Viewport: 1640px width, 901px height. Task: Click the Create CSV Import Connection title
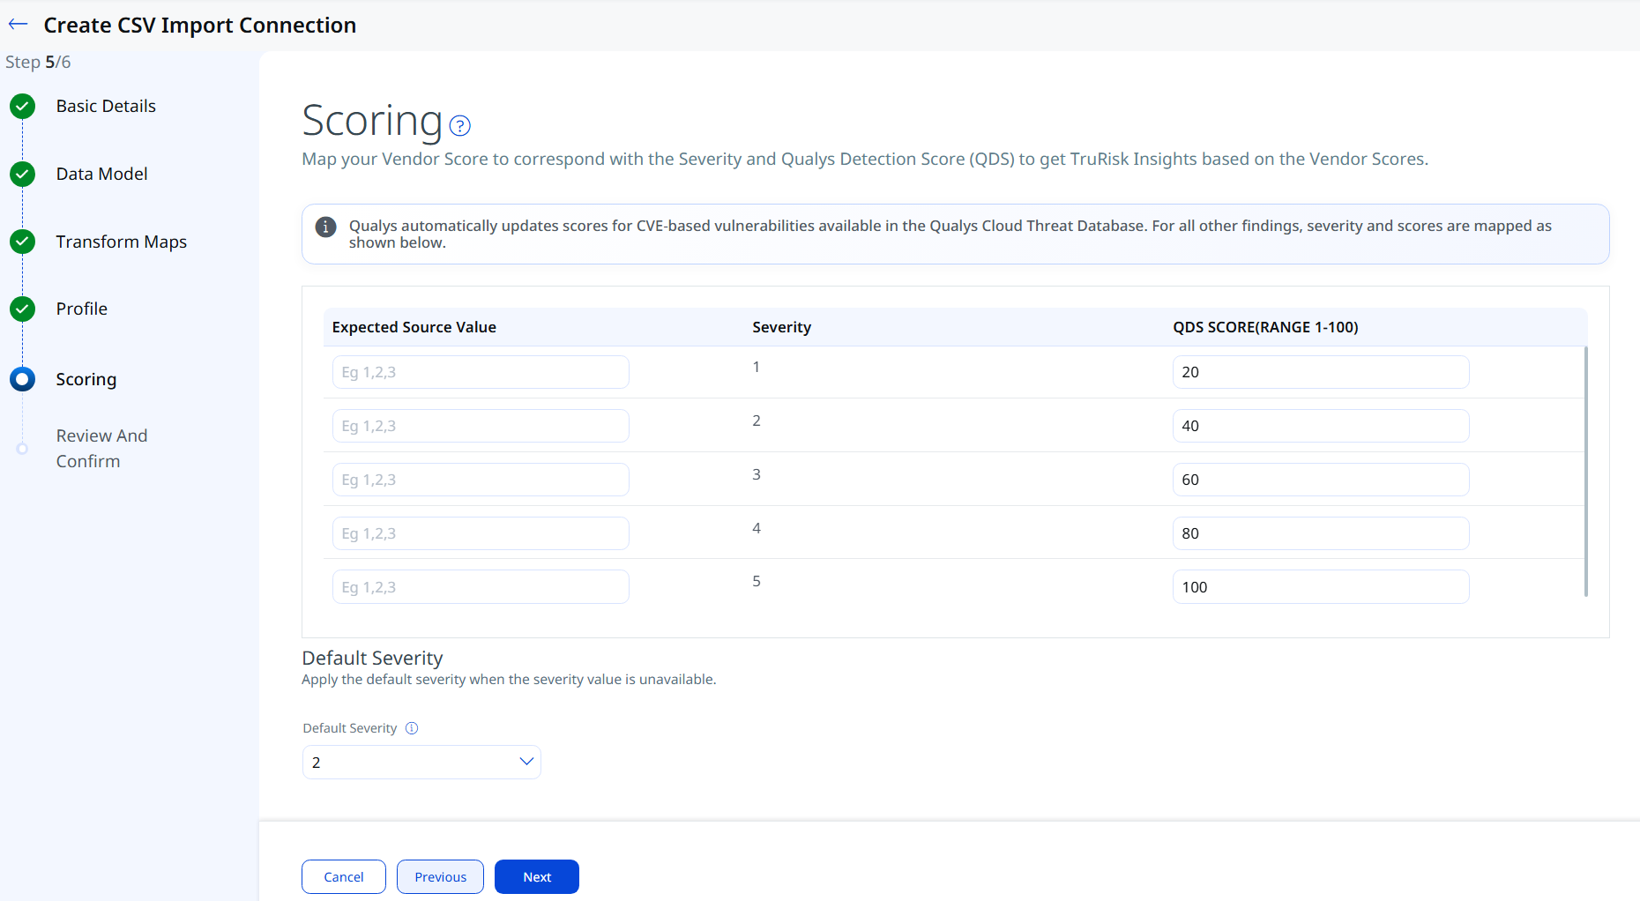[x=200, y=26]
